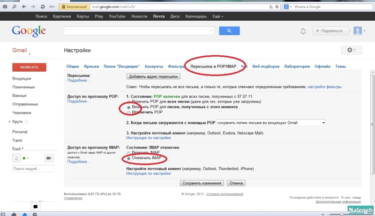Viewport: 375px width, 216px height.
Task: Click the blue cloud icon in status bar
Action: click(24, 214)
